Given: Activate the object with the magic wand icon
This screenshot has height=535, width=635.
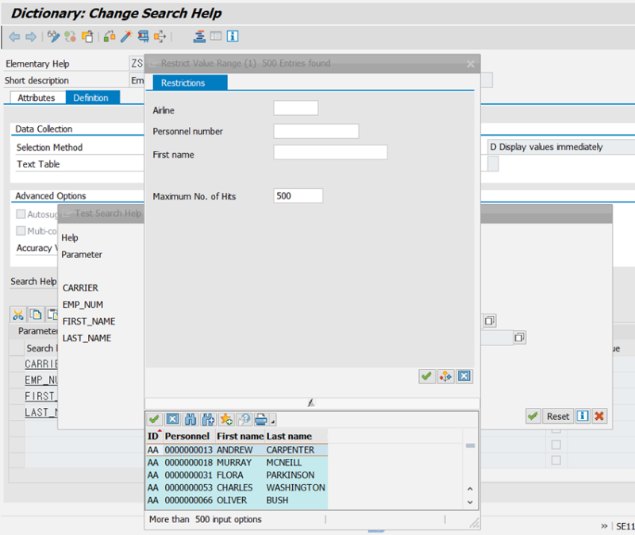Looking at the screenshot, I should click(126, 37).
